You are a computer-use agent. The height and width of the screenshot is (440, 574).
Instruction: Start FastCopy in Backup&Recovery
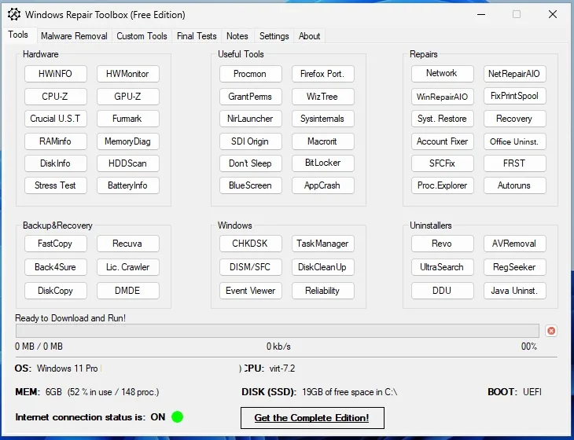[56, 244]
